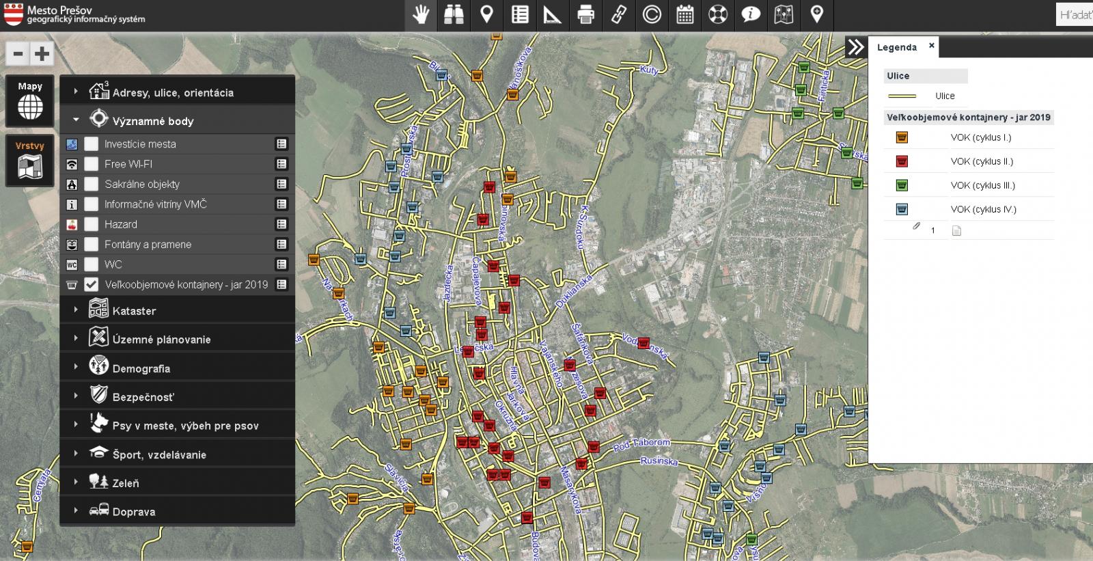Click green VOK (cyklus III.) legend swatch
Screen dimensions: 1093x561
(902, 185)
